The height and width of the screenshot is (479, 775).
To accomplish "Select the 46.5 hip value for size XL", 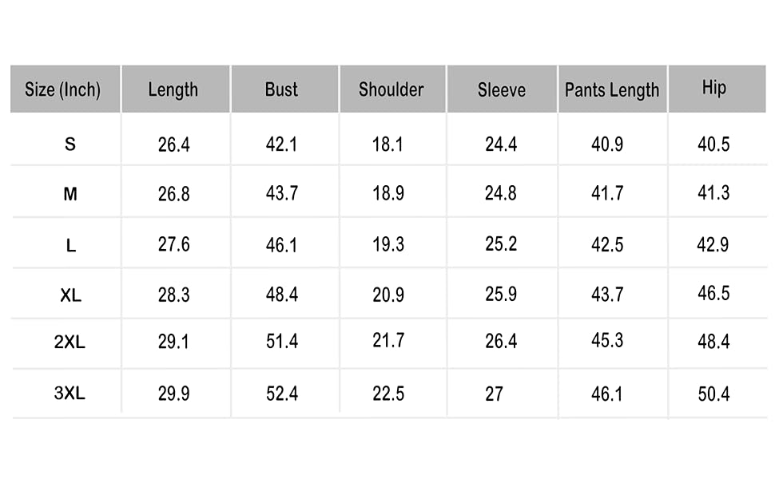I will click(x=713, y=293).
